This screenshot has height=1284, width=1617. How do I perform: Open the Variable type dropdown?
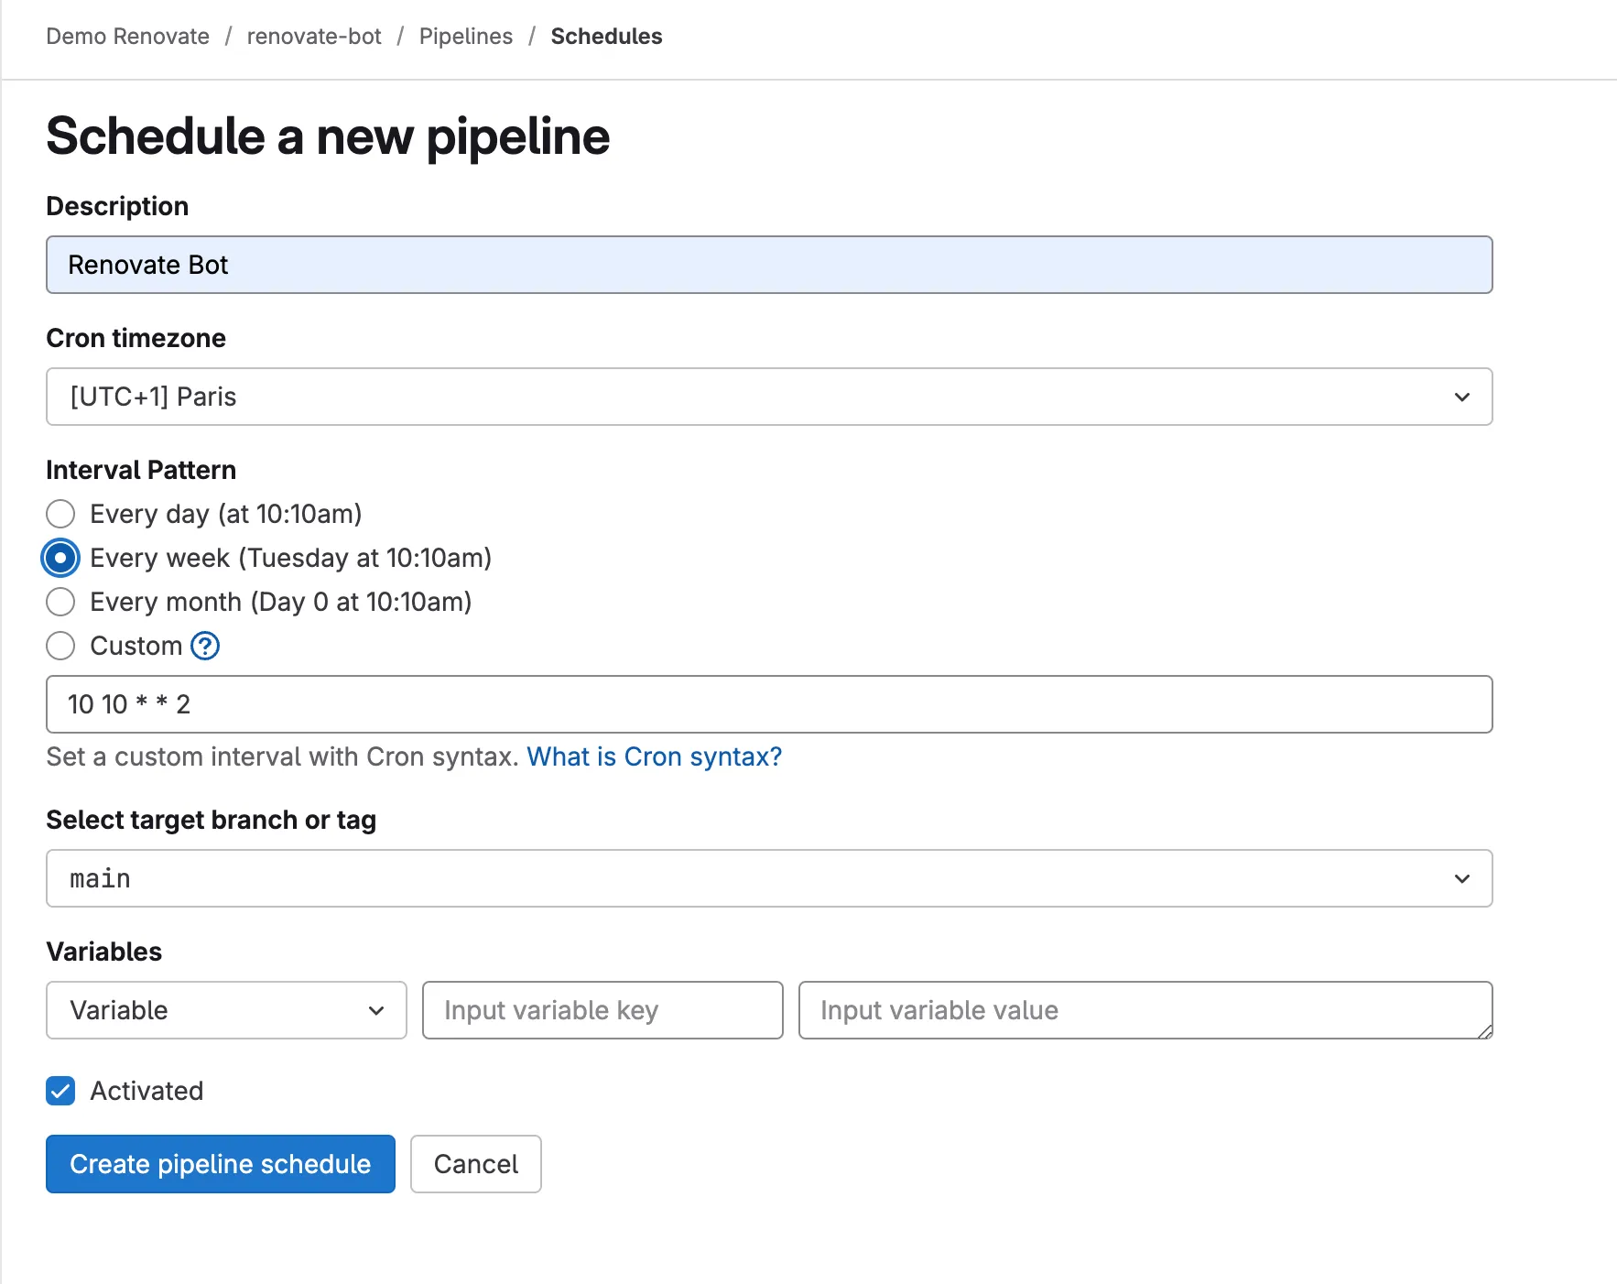226,1010
